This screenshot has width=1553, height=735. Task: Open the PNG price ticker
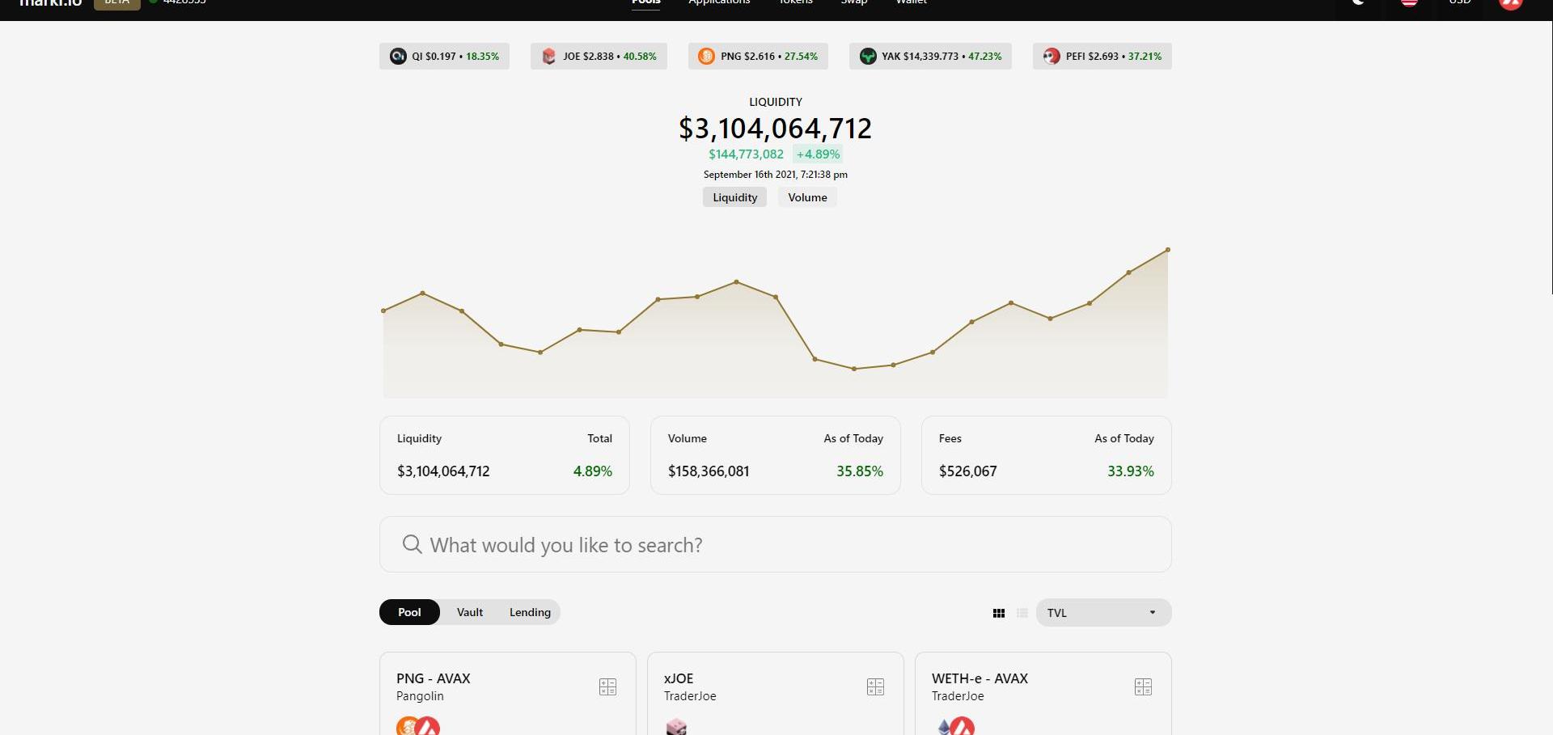pos(759,57)
